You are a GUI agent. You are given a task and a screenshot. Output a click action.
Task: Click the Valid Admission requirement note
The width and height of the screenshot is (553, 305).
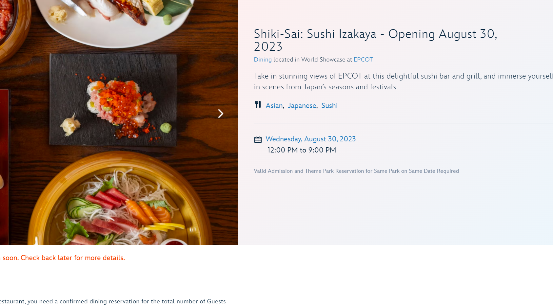pyautogui.click(x=356, y=171)
